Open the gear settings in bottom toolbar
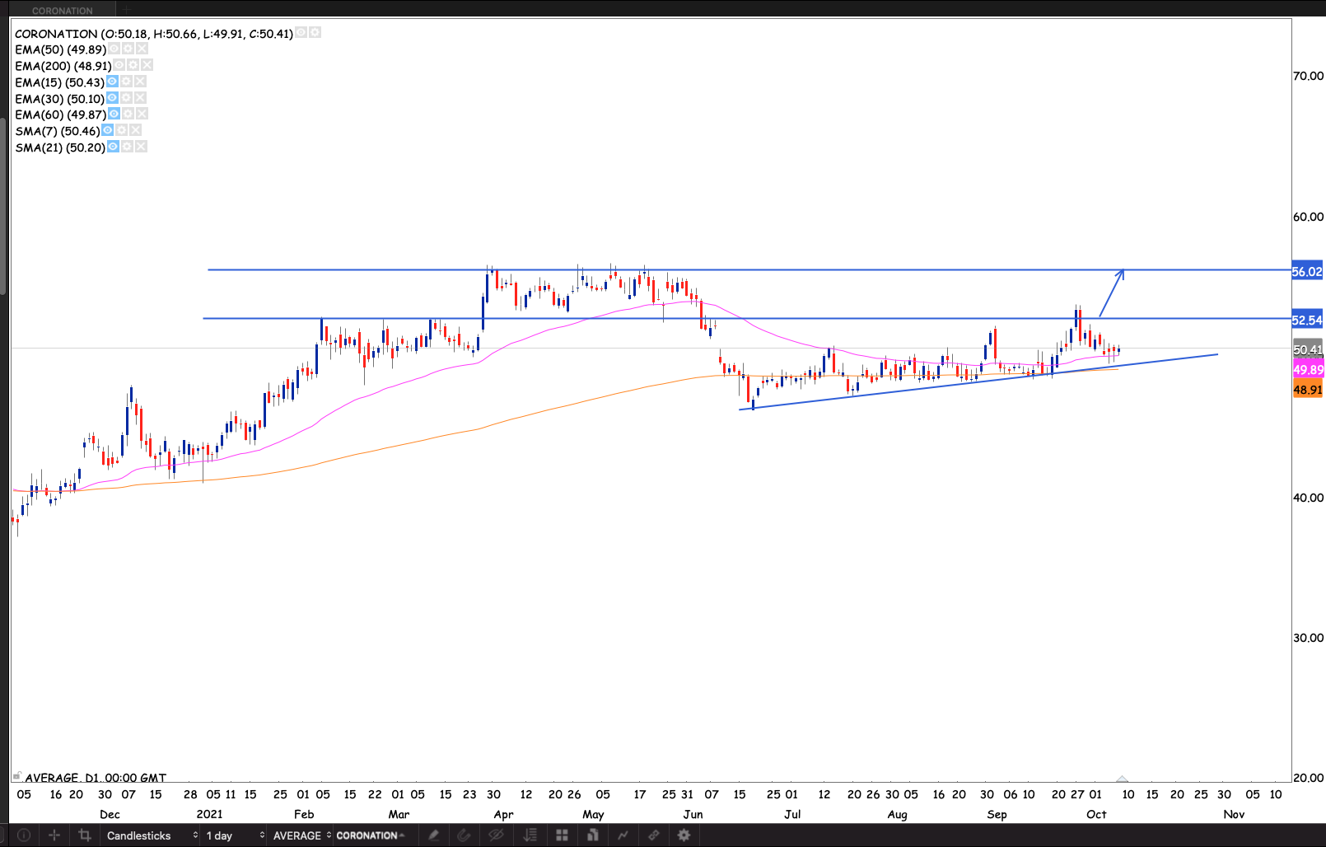 [x=684, y=835]
